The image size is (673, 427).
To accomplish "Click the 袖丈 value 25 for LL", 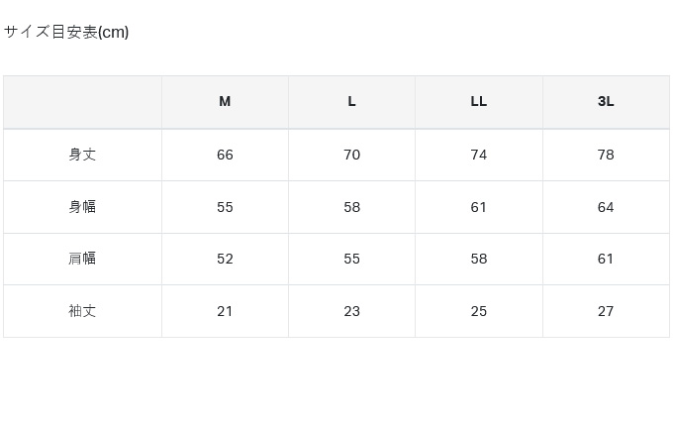I will click(479, 311).
